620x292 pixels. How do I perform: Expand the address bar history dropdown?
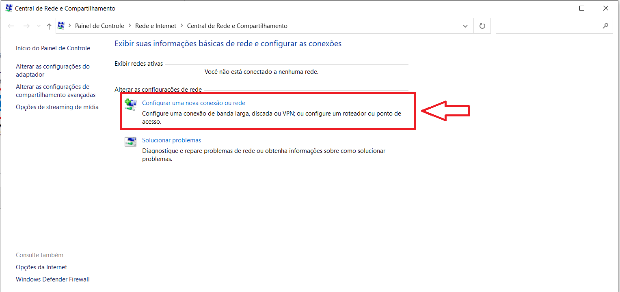[465, 26]
